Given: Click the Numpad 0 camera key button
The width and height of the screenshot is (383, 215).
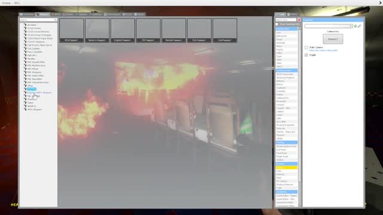Looking at the screenshot, I should click(333, 39).
